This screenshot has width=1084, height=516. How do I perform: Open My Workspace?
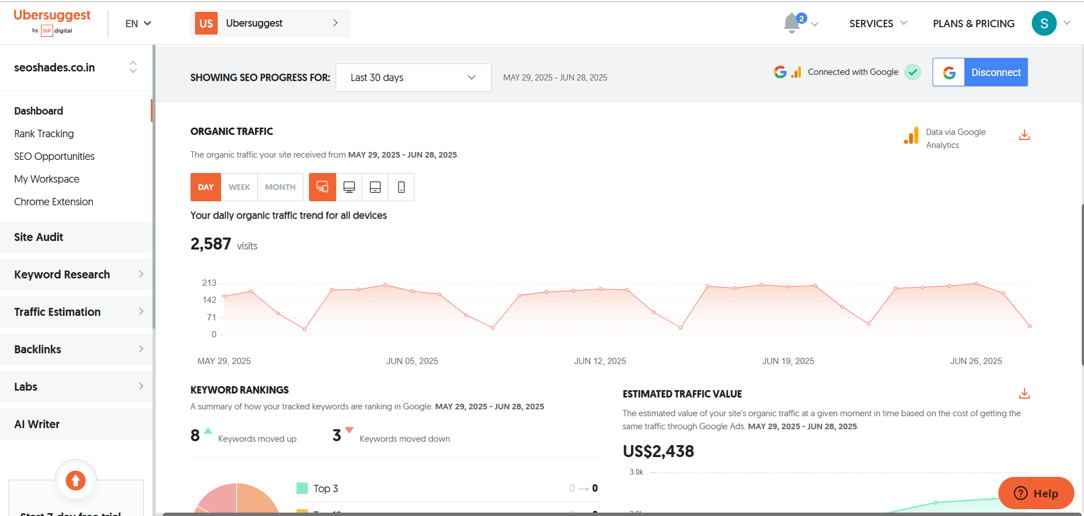point(46,179)
